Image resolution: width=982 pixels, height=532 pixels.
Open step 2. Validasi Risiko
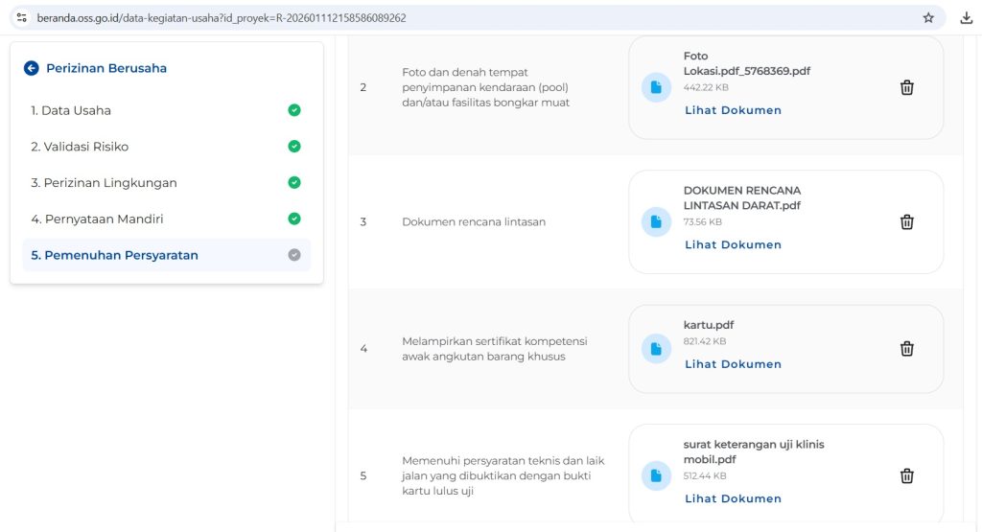(80, 147)
